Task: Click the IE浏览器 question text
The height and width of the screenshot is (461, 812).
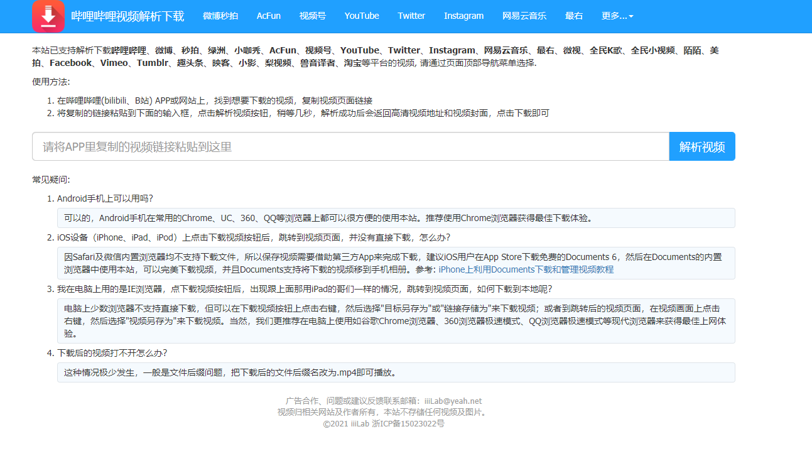Action: pyautogui.click(x=305, y=289)
